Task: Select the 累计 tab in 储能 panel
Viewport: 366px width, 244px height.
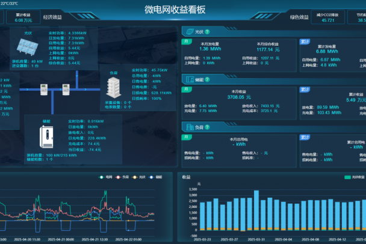Action: point(305,90)
